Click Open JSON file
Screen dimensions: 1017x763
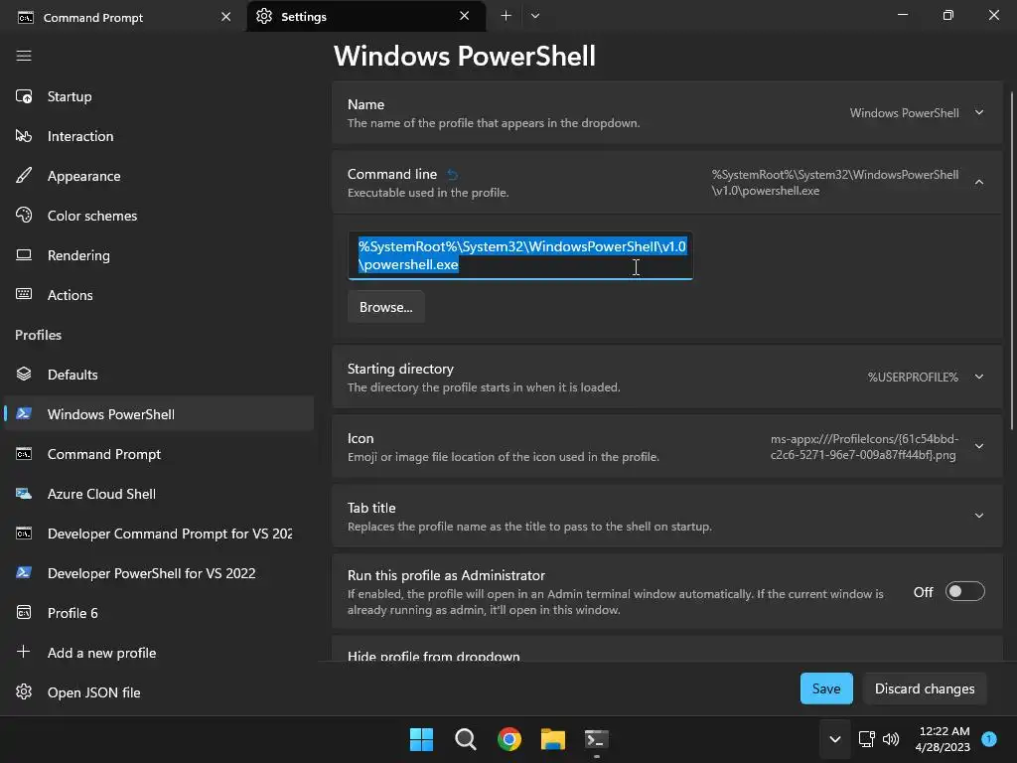click(159, 692)
